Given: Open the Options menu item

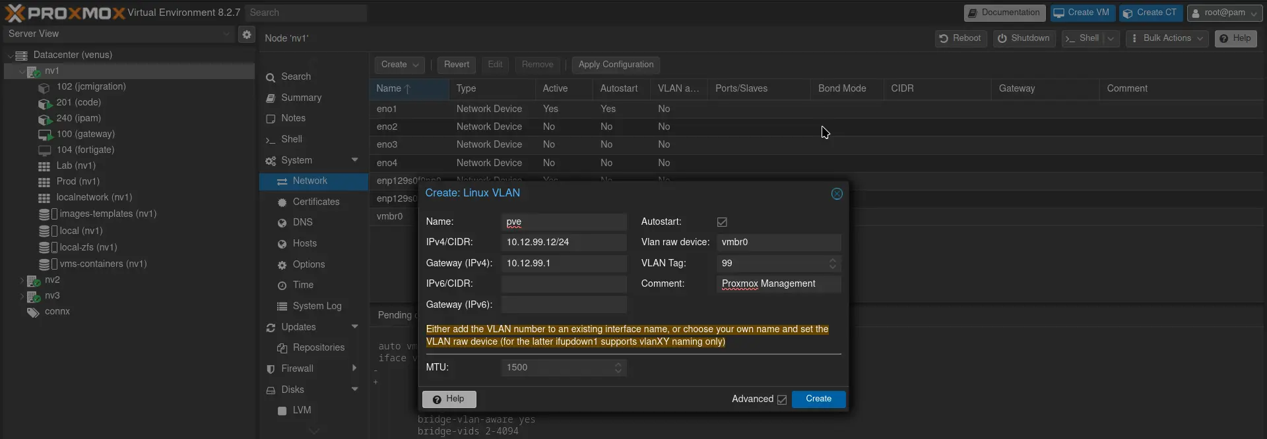Looking at the screenshot, I should 313,265.
